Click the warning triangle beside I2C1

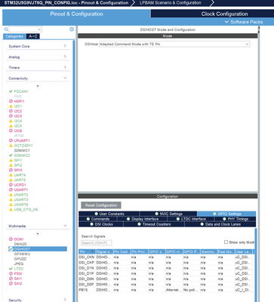click(x=11, y=106)
